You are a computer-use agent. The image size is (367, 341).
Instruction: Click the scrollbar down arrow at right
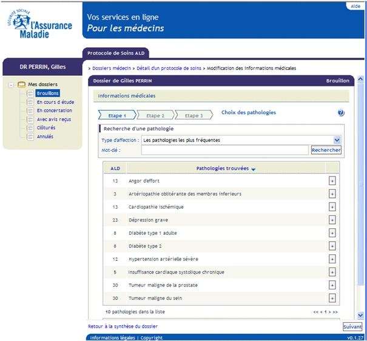tap(360, 315)
